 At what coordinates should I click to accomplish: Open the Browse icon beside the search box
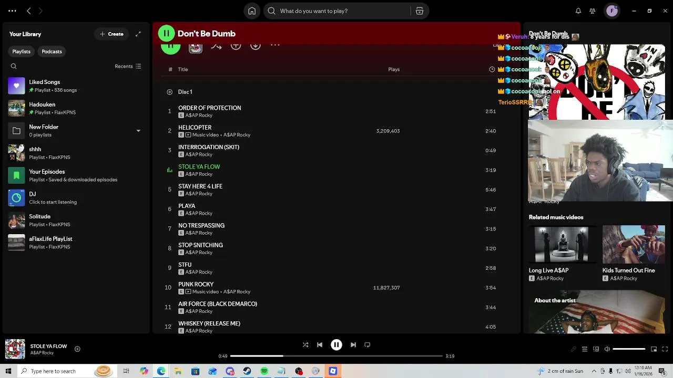(x=420, y=11)
